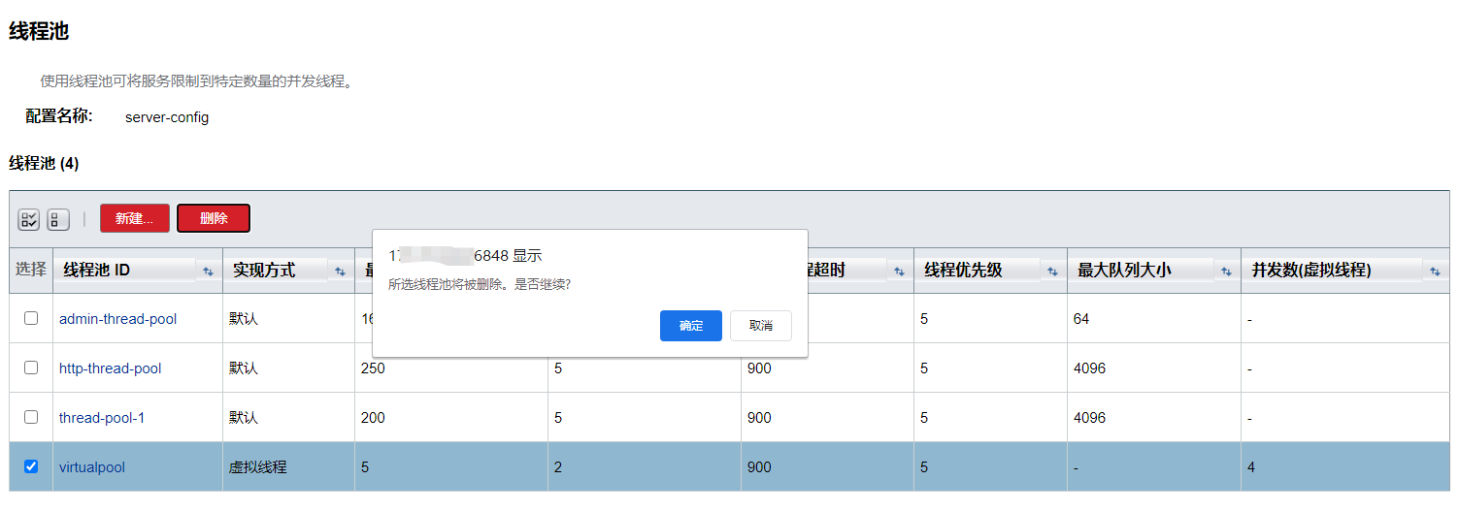Tick the thread-pool-1 row checkbox
1459x512 pixels.
click(x=31, y=417)
